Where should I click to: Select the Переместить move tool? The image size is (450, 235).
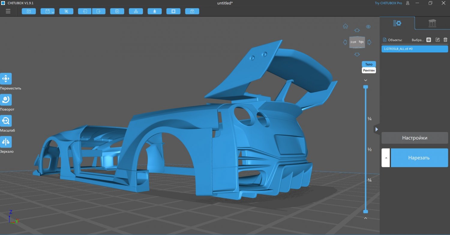[x=6, y=78]
